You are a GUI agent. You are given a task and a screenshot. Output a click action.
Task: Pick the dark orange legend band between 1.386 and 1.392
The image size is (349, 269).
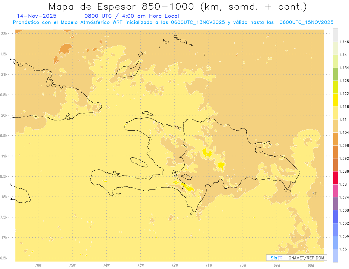tap(335, 165)
